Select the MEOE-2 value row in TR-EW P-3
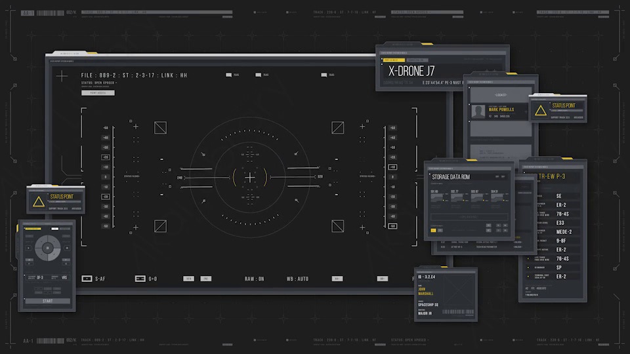This screenshot has height=354, width=630. tap(558, 231)
